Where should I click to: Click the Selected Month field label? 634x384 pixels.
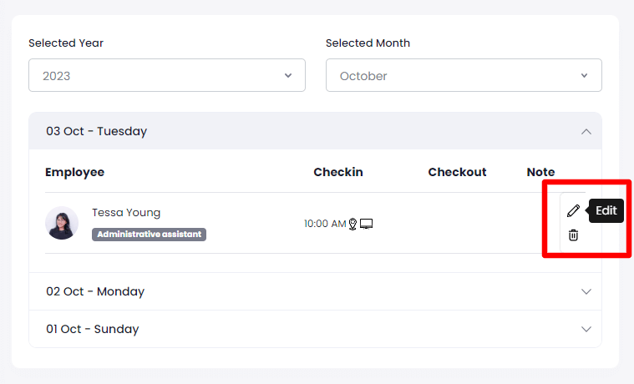(368, 43)
